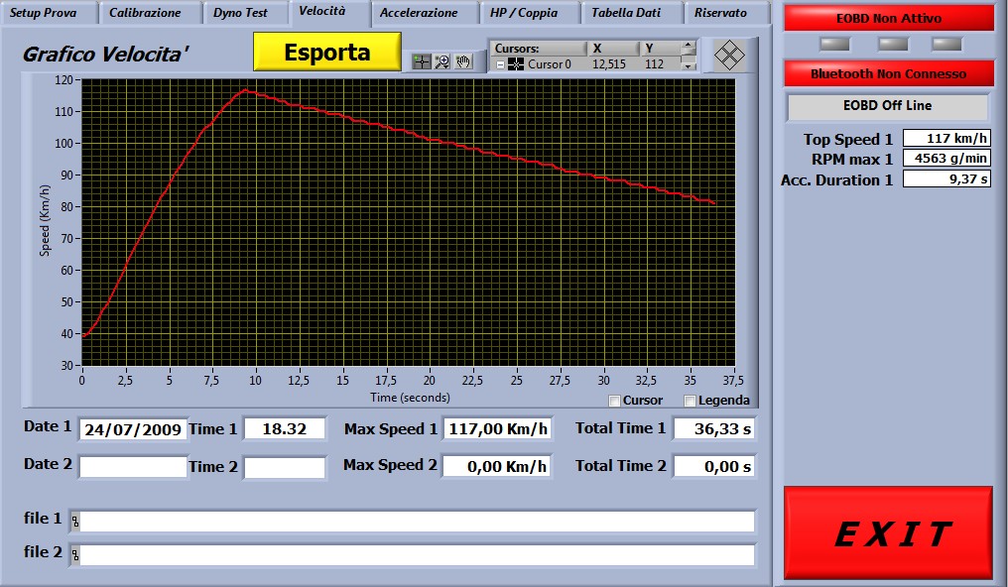Click the diamond cursor mover pad

point(729,55)
